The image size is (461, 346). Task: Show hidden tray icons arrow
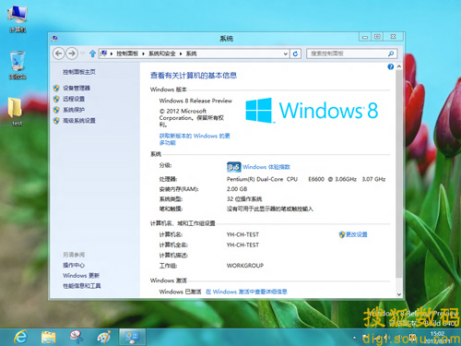(x=355, y=338)
